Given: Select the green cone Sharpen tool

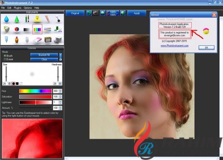Looking at the screenshot, I should [17, 19].
